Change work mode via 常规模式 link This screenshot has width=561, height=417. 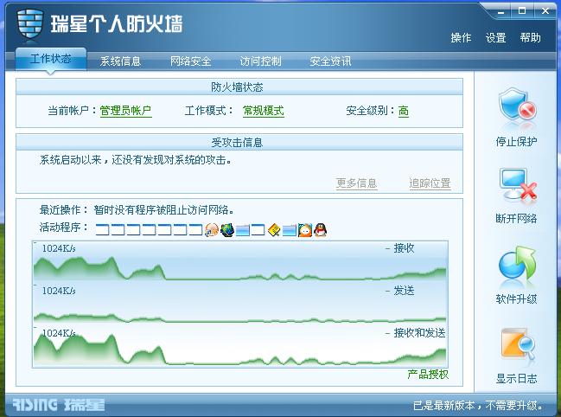pyautogui.click(x=264, y=111)
